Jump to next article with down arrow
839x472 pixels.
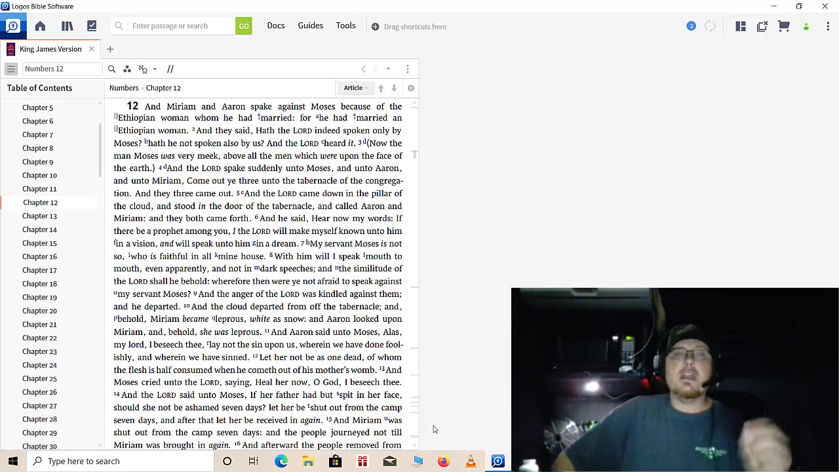[x=394, y=88]
